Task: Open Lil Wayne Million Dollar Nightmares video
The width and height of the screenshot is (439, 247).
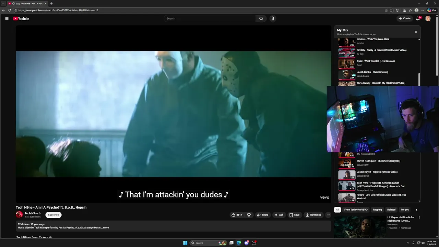Action: coord(401,219)
